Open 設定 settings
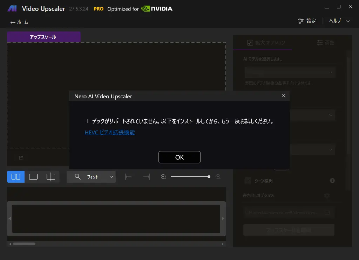The image size is (359, 260). coord(307,21)
